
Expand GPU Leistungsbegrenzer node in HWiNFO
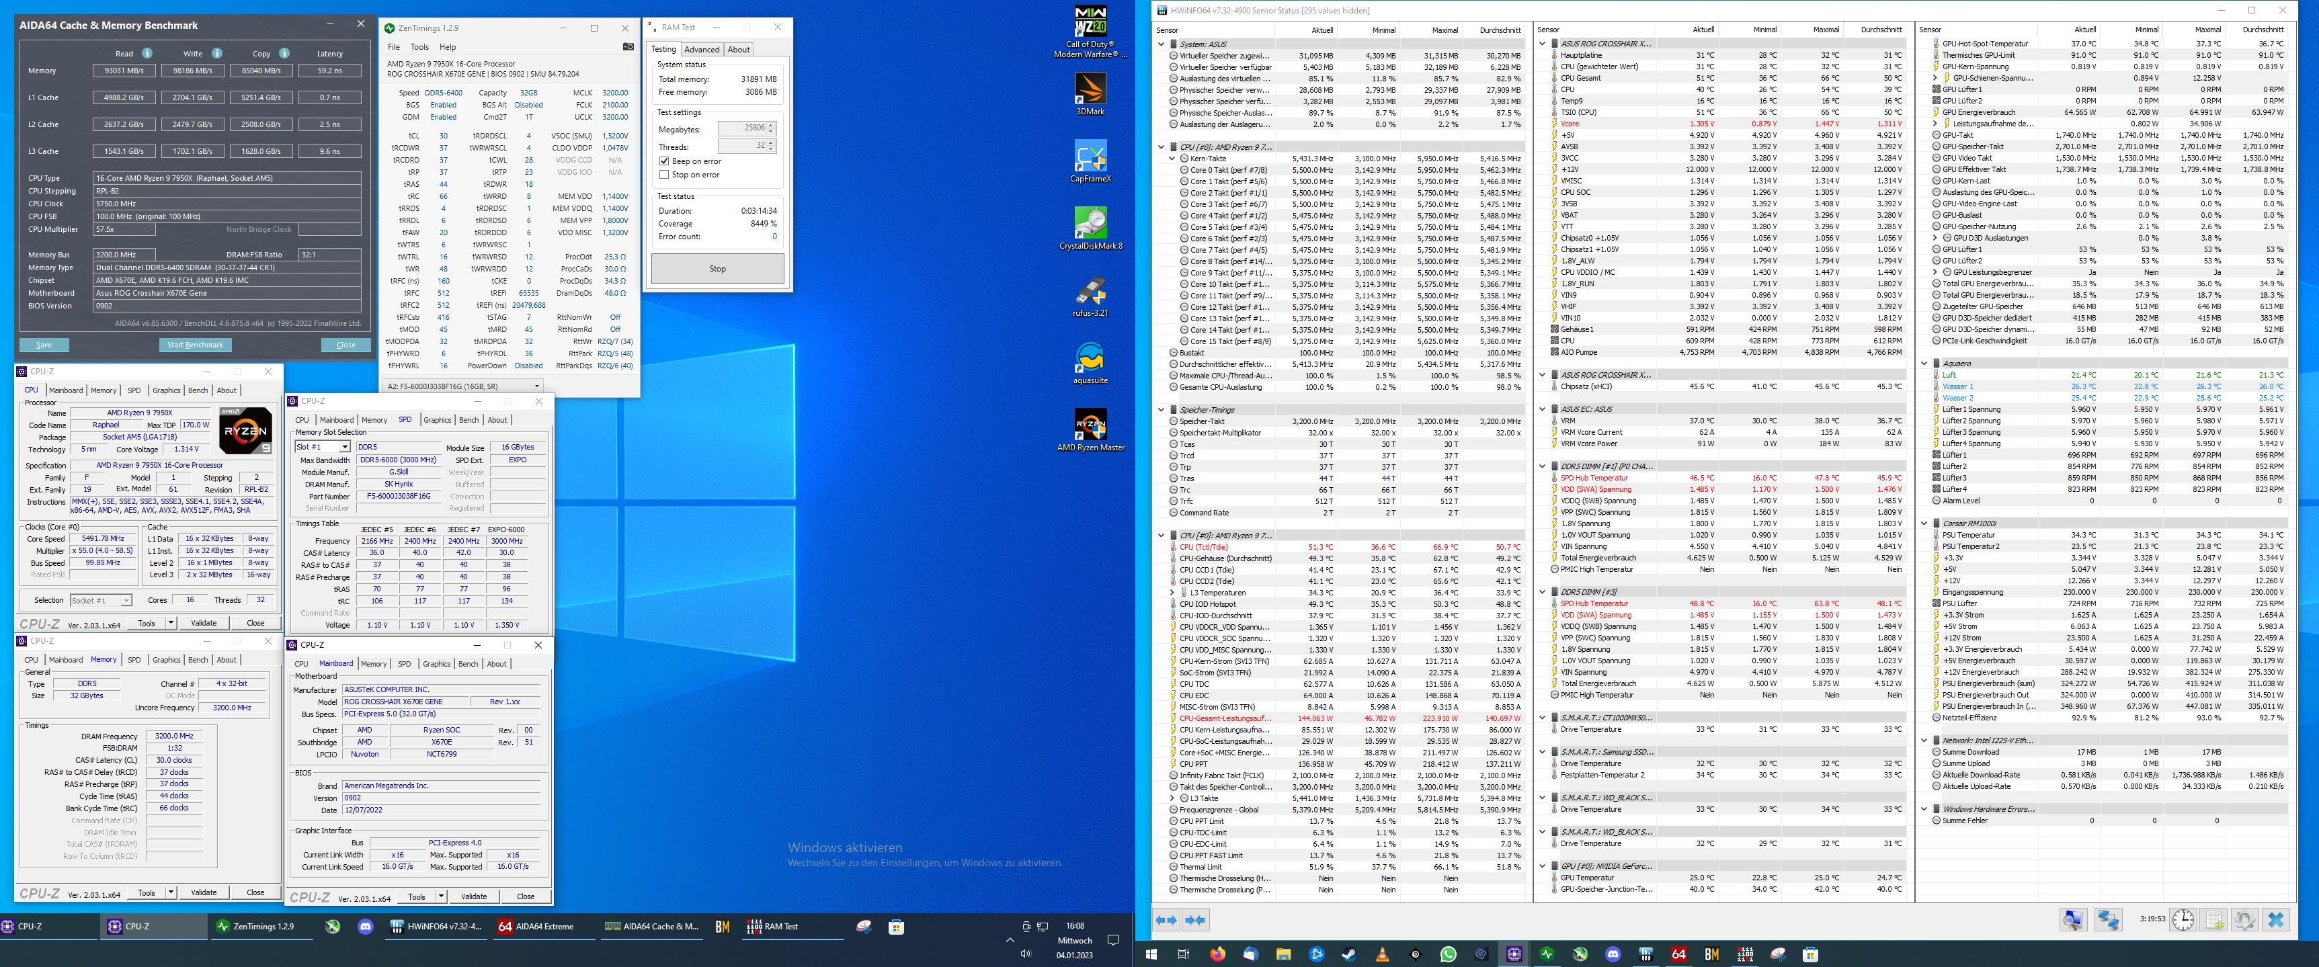(x=1935, y=272)
